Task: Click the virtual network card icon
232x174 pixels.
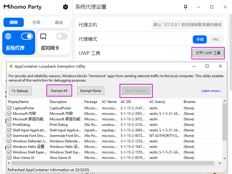Action: pos(43,36)
